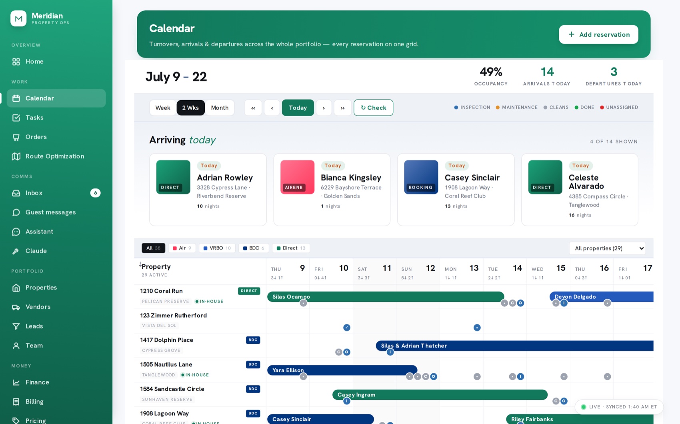Sort by Property column arrow
This screenshot has width=680, height=424.
(140, 265)
